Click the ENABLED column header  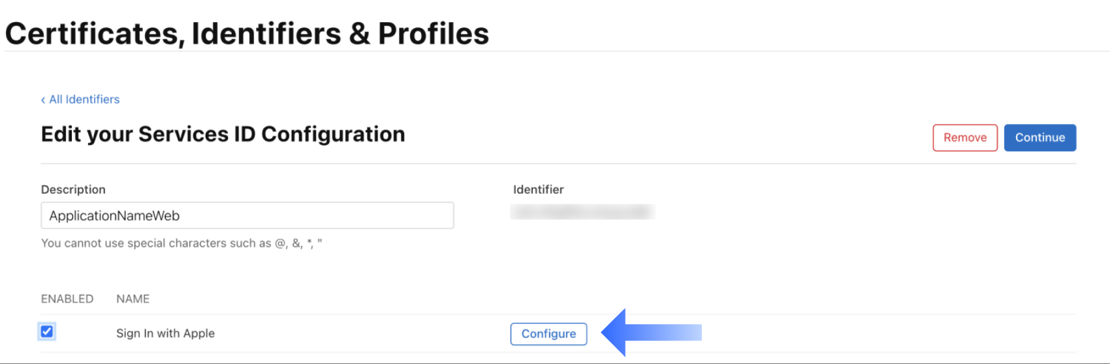tap(67, 299)
